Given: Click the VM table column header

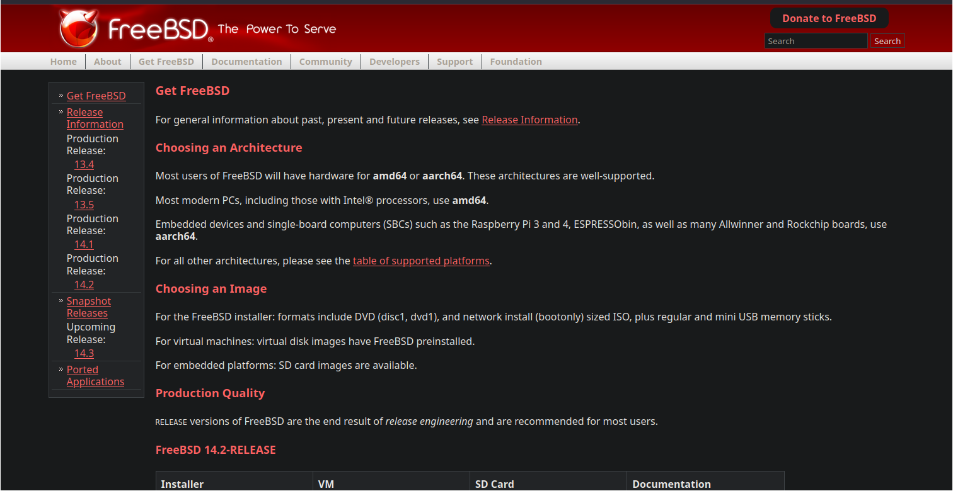Looking at the screenshot, I should [326, 484].
